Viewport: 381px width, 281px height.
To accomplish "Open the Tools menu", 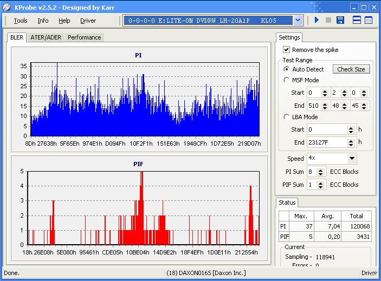I will [x=21, y=21].
